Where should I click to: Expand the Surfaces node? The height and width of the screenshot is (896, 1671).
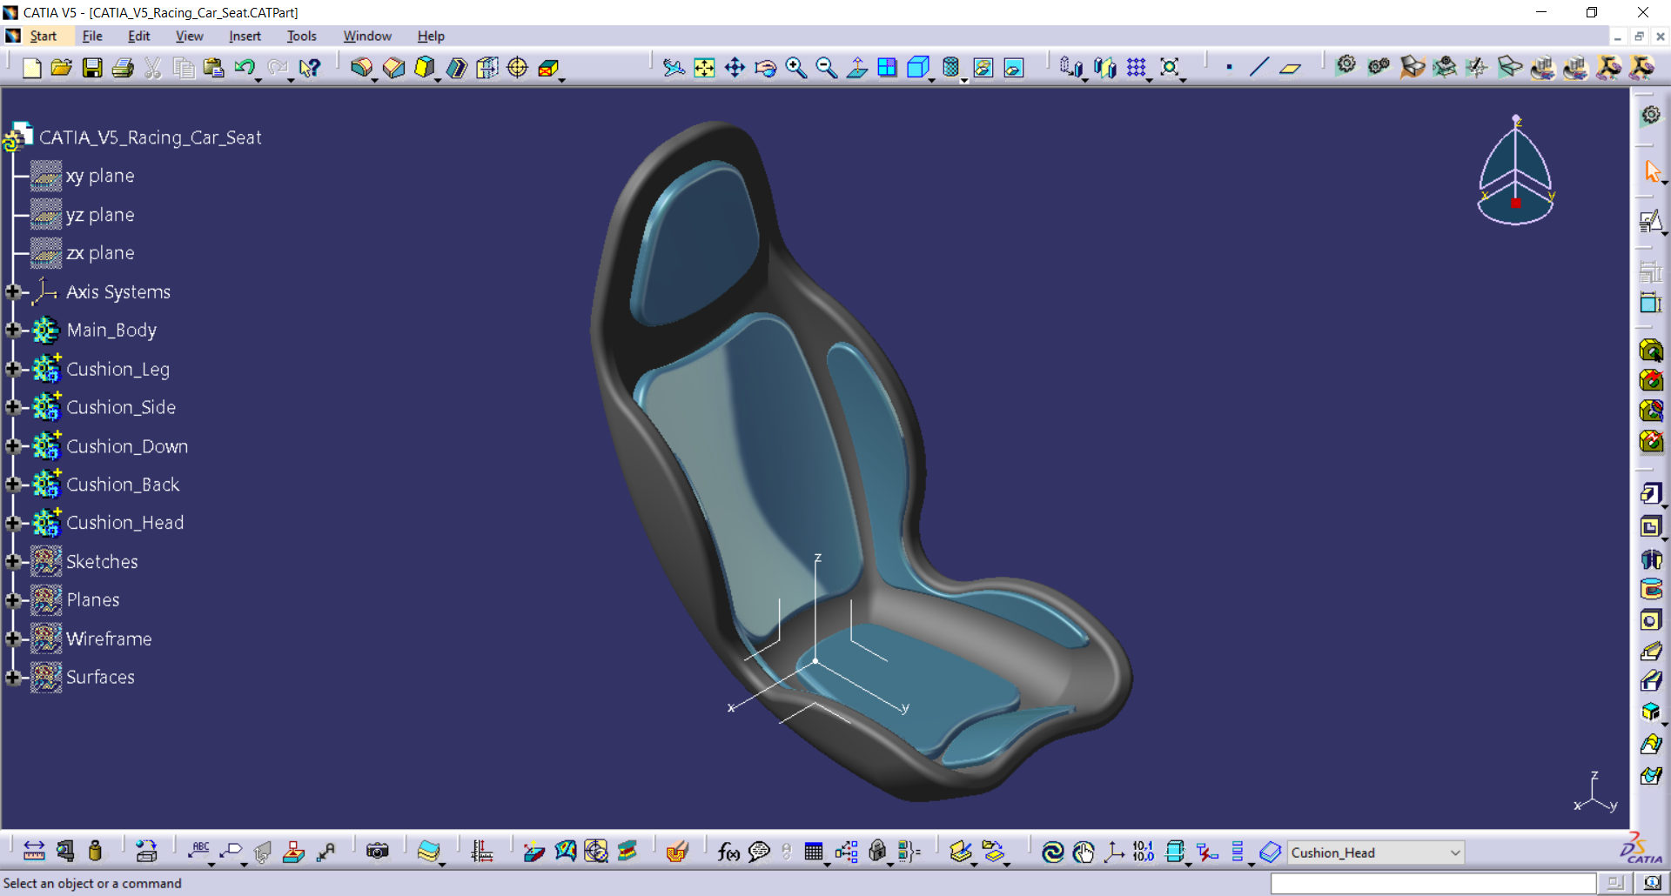pos(13,678)
